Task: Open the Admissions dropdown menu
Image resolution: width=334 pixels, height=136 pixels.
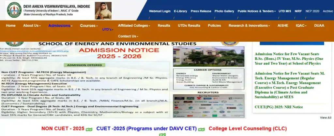Action: point(60,25)
